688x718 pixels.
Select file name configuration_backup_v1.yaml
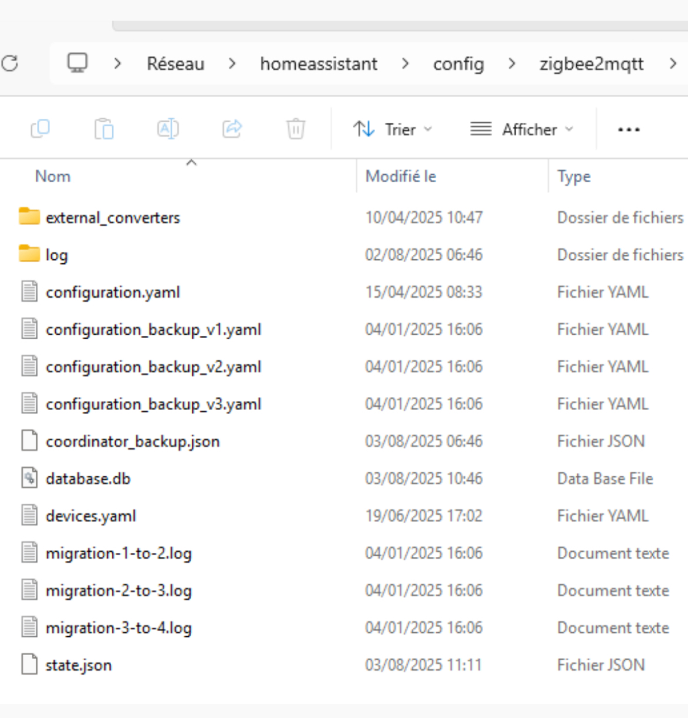pyautogui.click(x=153, y=329)
